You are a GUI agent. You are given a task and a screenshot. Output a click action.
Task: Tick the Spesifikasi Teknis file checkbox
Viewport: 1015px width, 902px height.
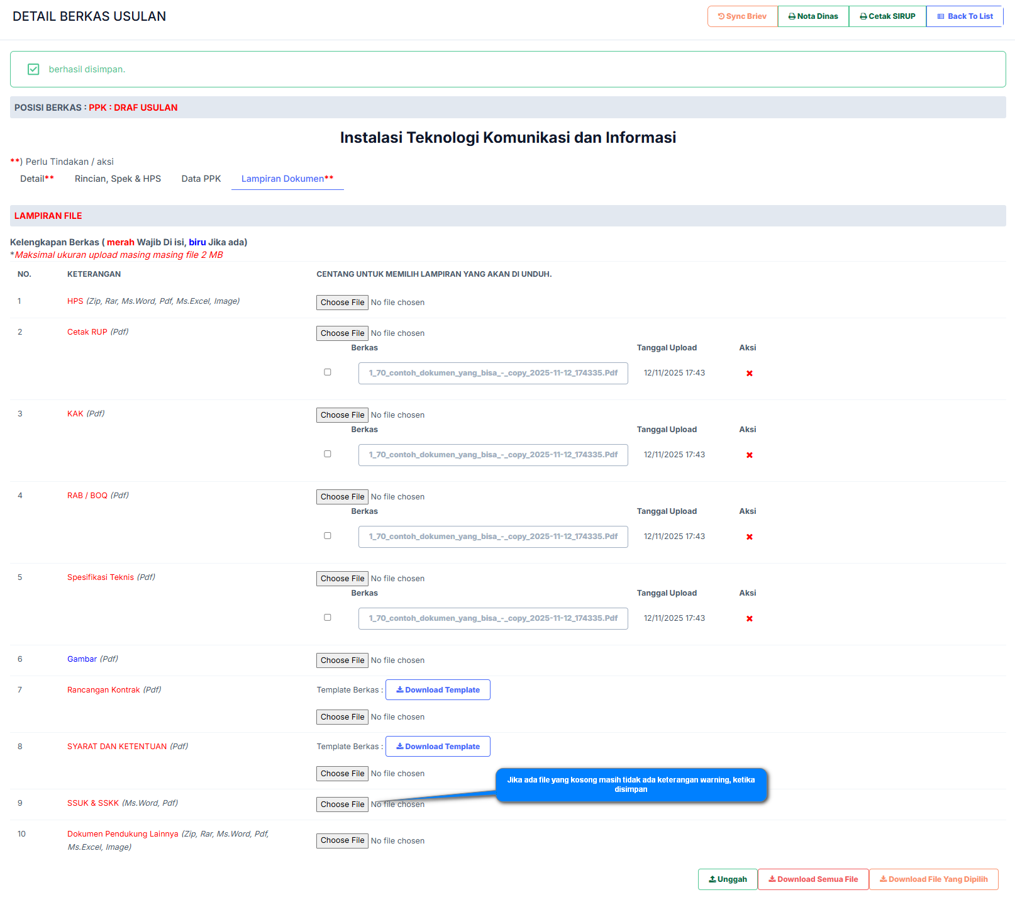(328, 618)
